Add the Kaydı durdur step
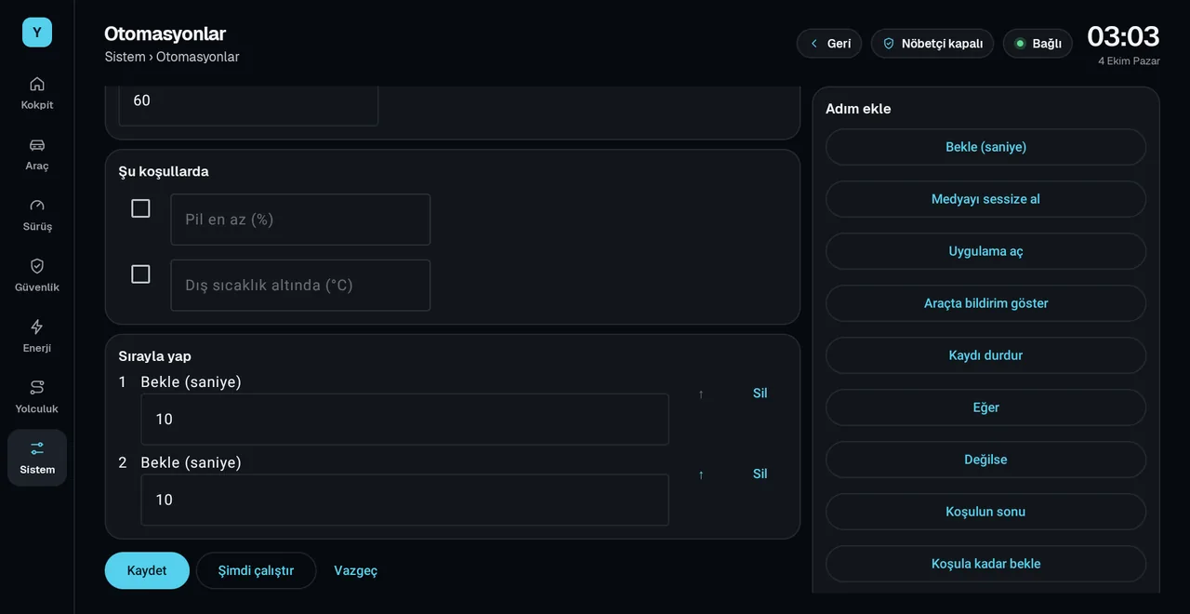1190x614 pixels. pyautogui.click(x=985, y=355)
